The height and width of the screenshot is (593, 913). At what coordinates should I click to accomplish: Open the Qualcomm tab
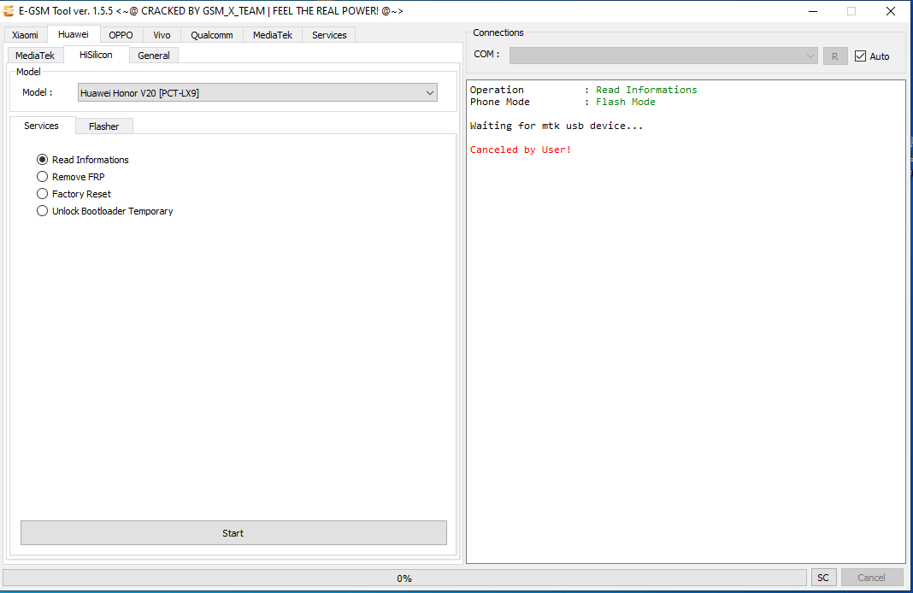(x=212, y=34)
